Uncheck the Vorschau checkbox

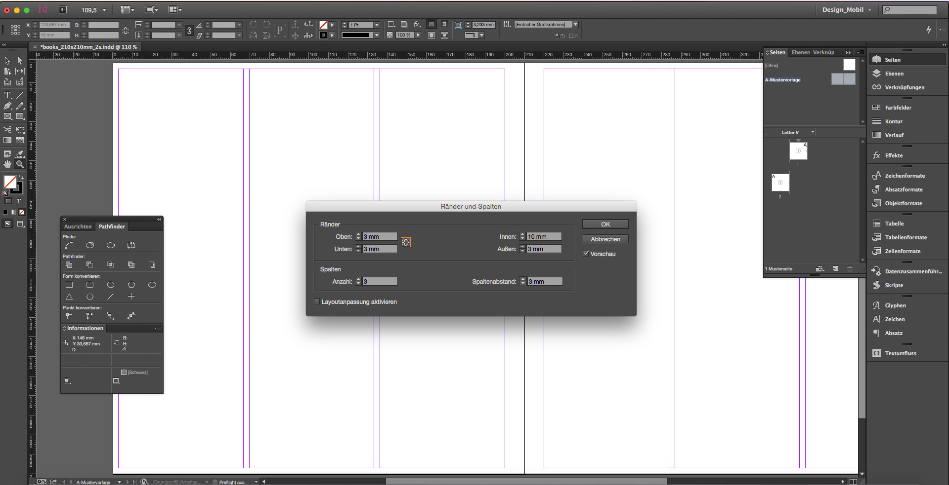pos(586,253)
